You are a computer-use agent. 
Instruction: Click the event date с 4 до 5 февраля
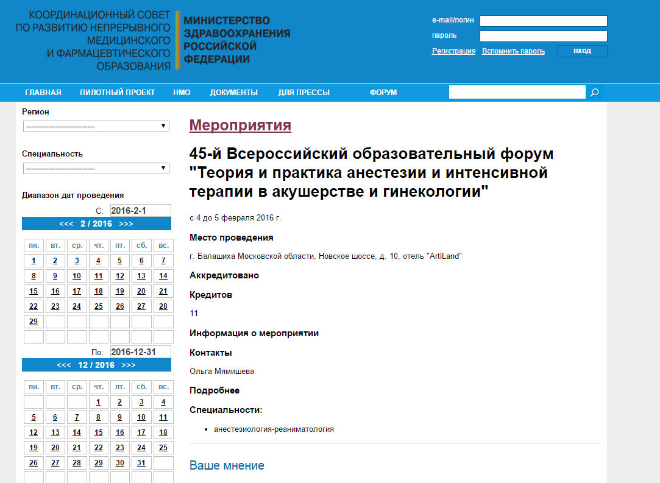pyautogui.click(x=235, y=218)
